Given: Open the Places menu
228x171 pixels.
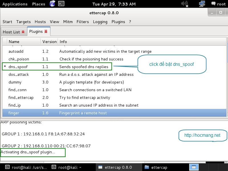Looking at the screenshot, I should (39, 4).
